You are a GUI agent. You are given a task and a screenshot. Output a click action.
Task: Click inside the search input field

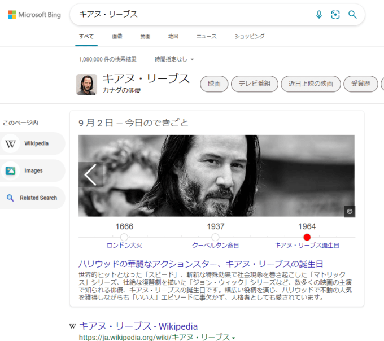192,15
